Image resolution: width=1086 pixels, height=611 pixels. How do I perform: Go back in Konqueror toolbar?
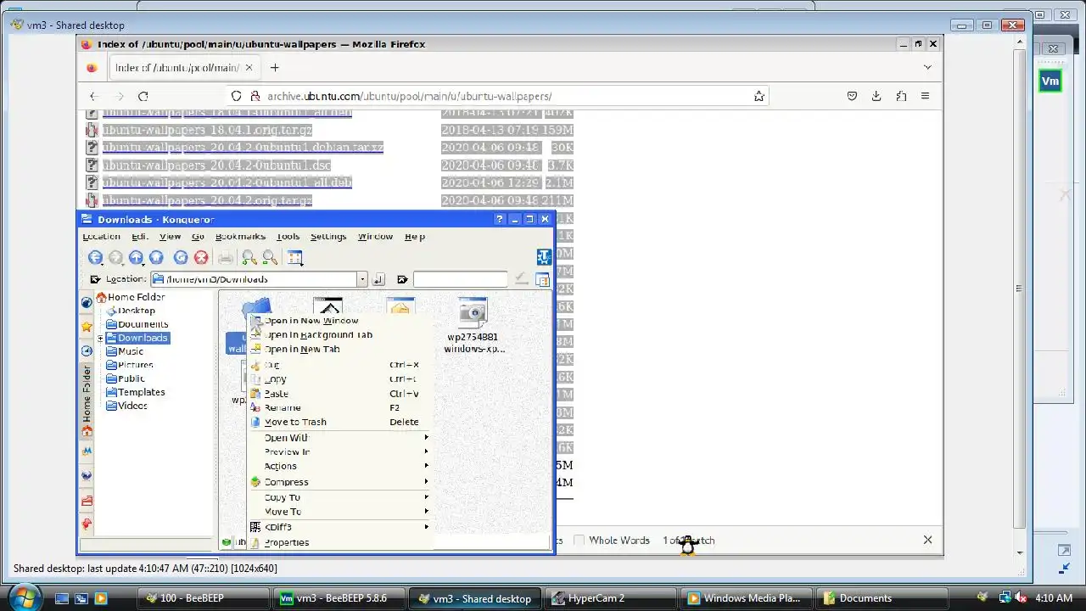tap(95, 258)
